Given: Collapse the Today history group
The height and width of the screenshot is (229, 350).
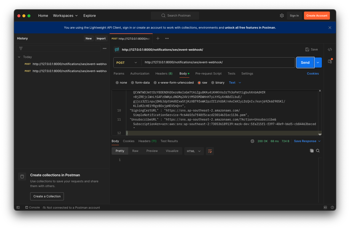Looking at the screenshot, I should 19,57.
